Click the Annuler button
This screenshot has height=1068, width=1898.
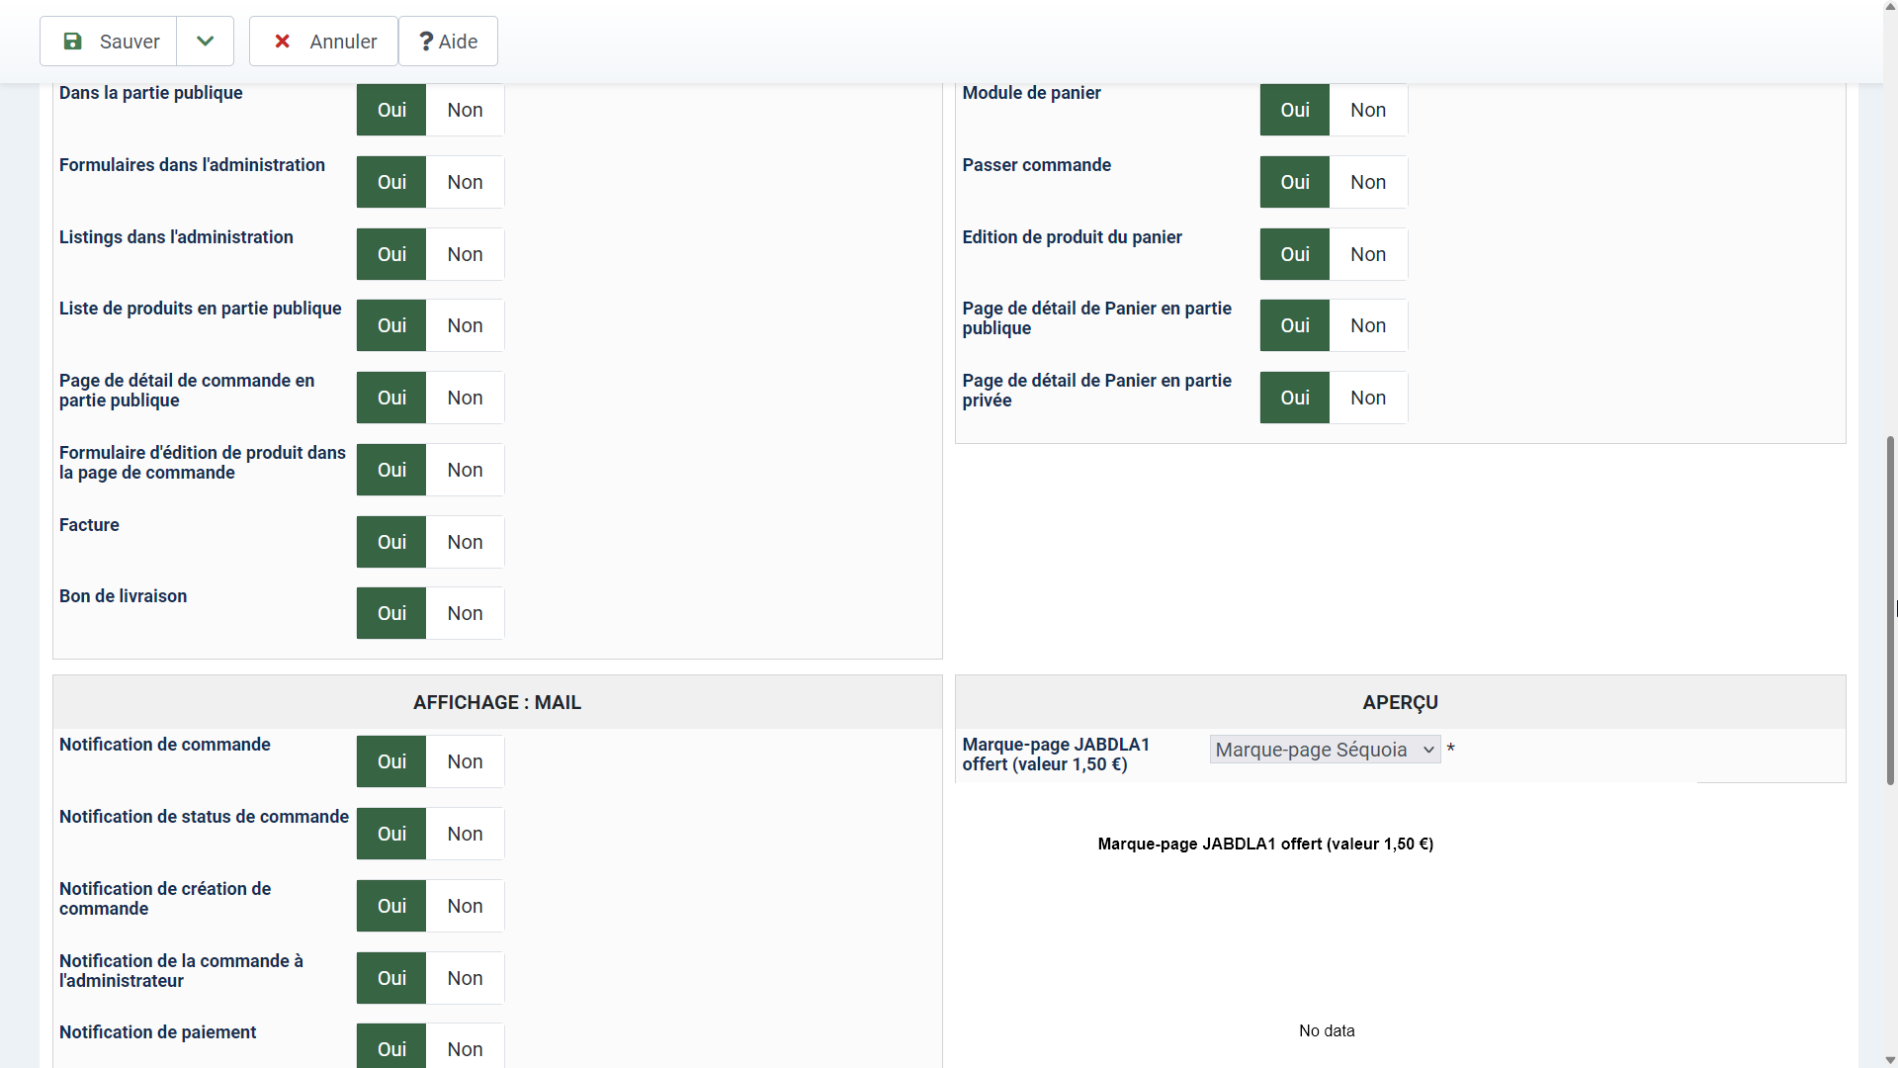pos(323,42)
